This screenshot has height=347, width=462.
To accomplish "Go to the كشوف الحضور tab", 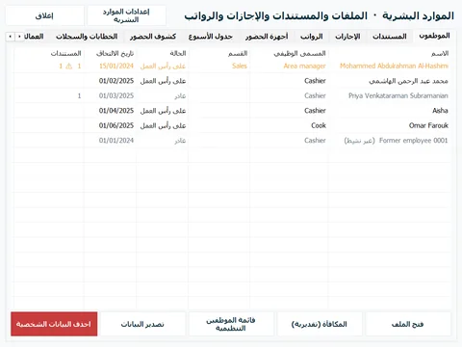I will 153,37.
